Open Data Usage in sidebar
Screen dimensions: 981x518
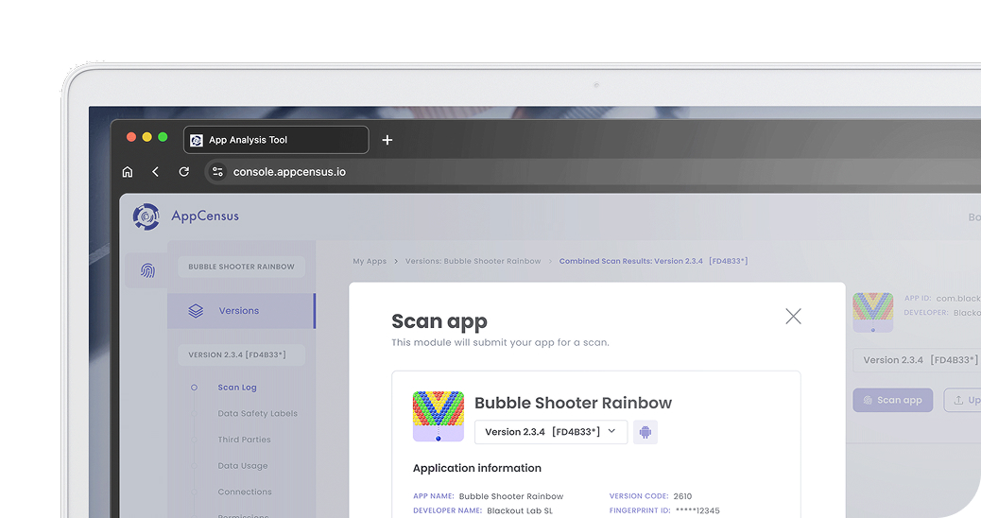243,466
